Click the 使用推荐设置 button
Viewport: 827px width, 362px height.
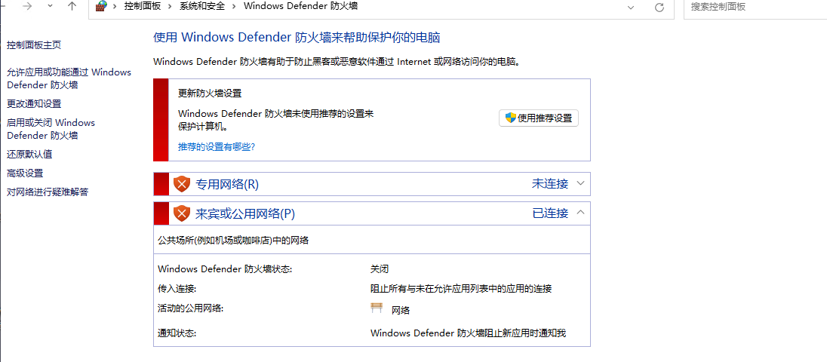coord(539,118)
